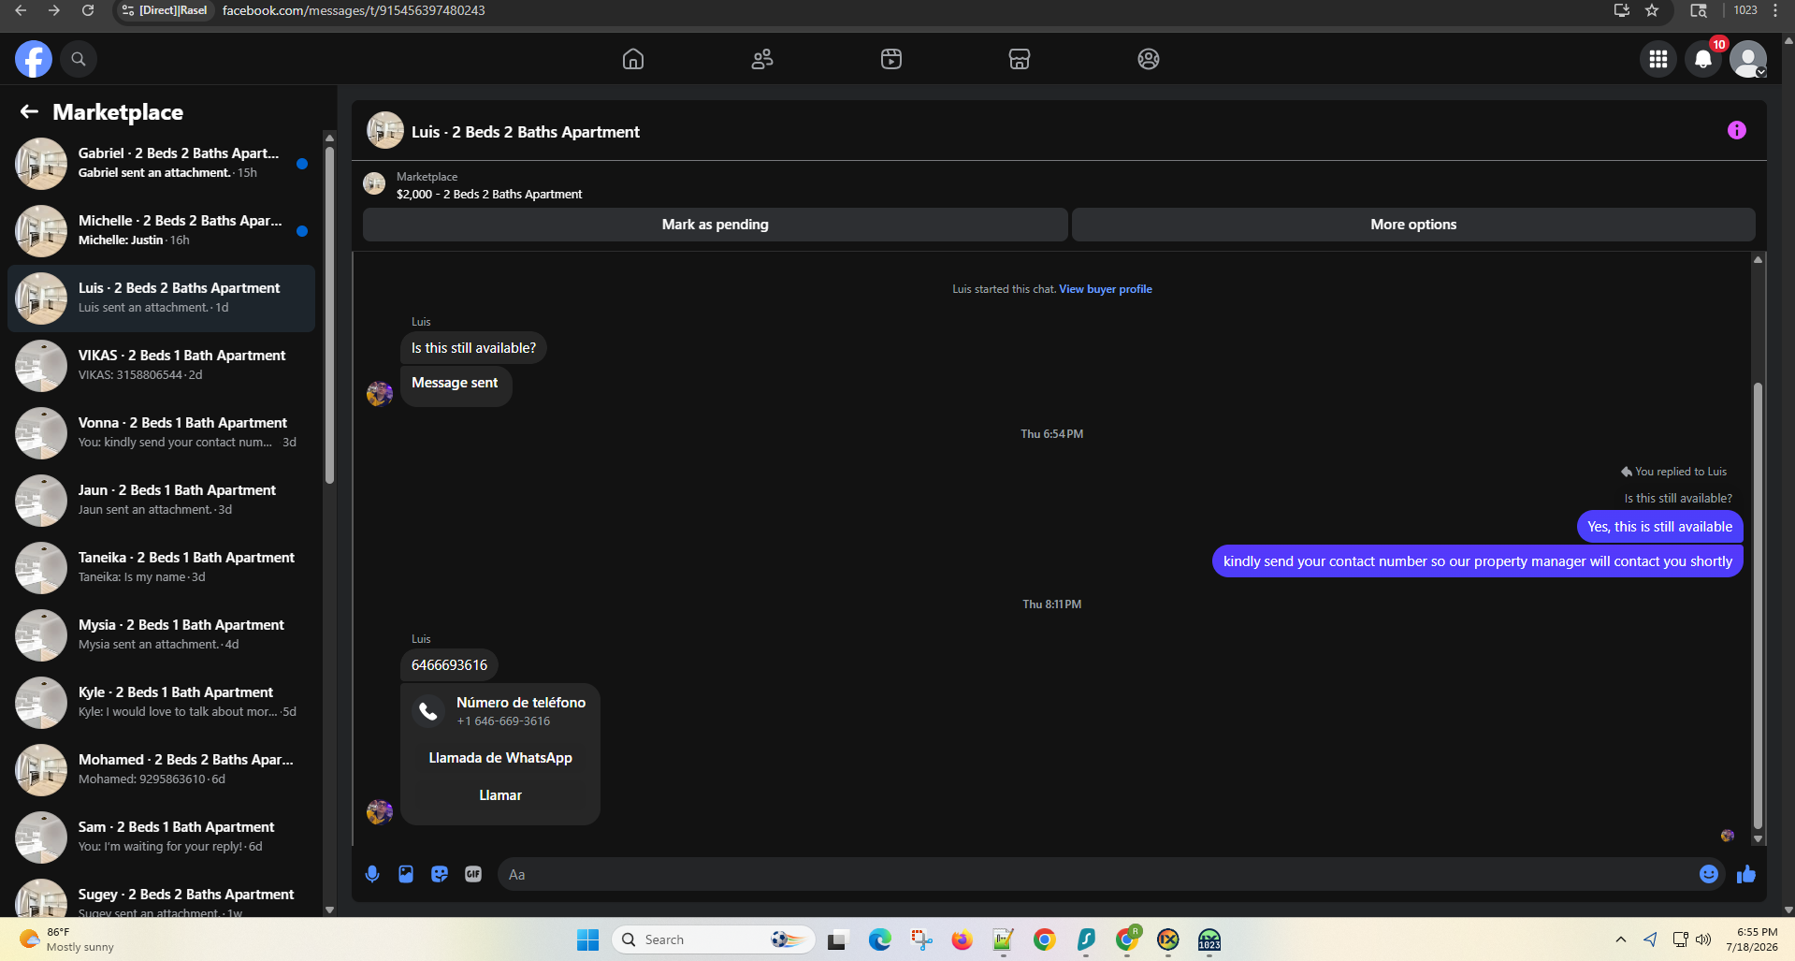Image resolution: width=1795 pixels, height=961 pixels.
Task: Open Gabriel's unread conversation
Action: [x=161, y=163]
